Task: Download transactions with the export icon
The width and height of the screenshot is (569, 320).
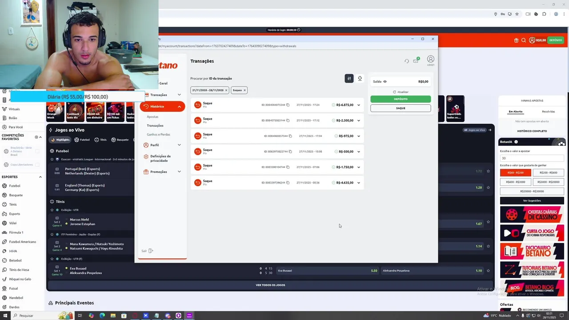Action: pyautogui.click(x=360, y=79)
